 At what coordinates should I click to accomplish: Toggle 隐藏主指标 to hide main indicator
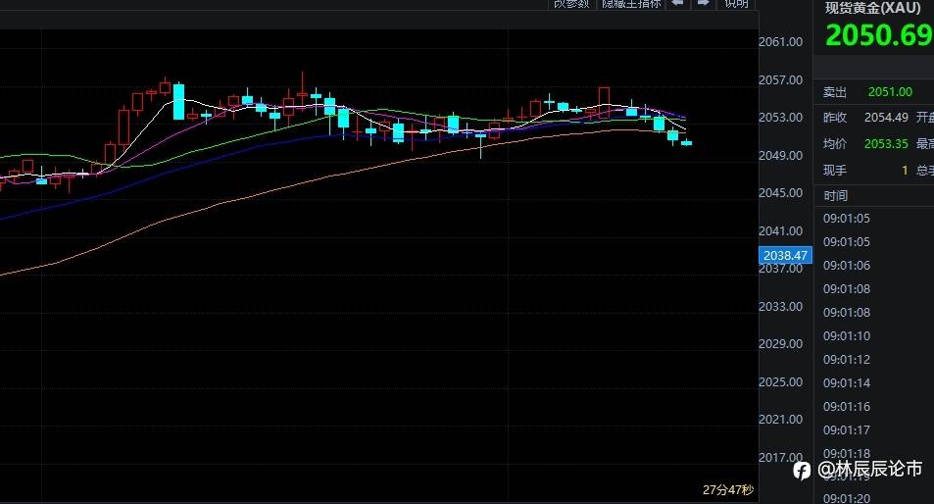click(631, 4)
